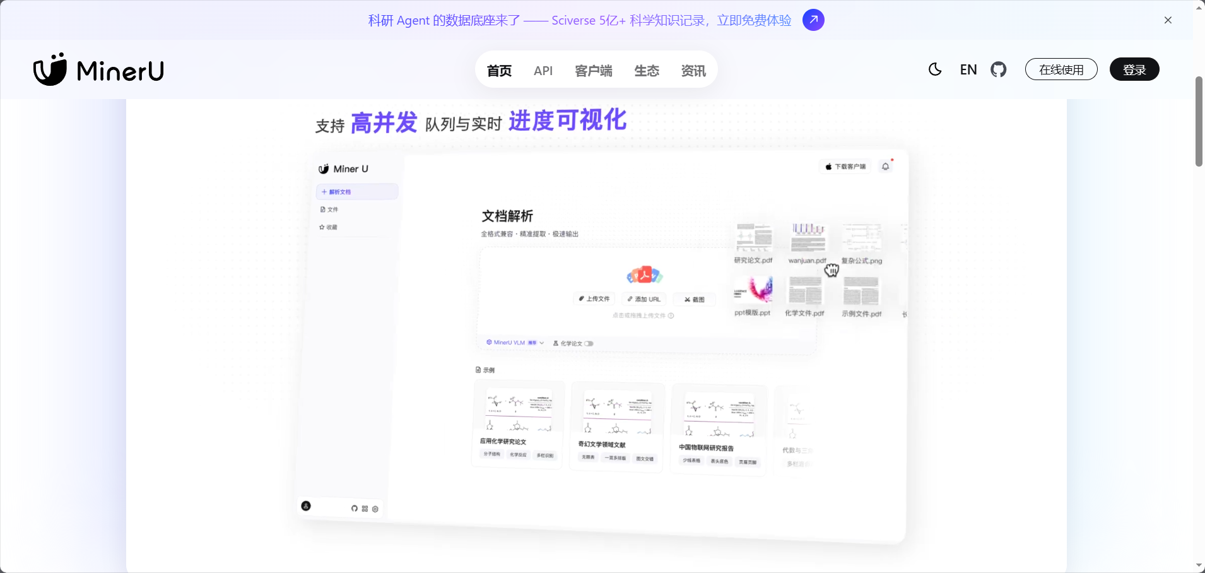
Task: Dismiss the top announcement banner
Action: (x=1168, y=20)
